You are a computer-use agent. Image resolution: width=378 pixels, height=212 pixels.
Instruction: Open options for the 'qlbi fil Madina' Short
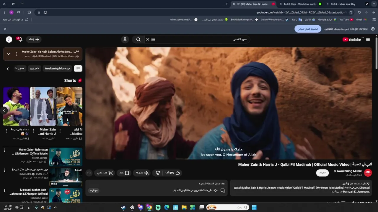point(60,131)
